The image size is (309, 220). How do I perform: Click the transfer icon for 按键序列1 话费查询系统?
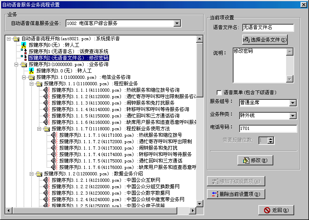click(24, 51)
